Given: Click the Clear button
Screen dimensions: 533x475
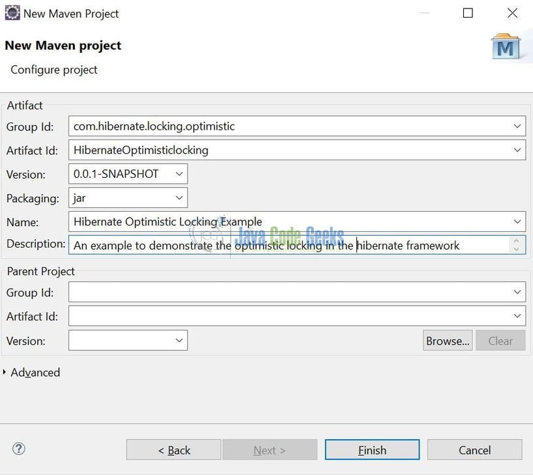Looking at the screenshot, I should click(500, 340).
